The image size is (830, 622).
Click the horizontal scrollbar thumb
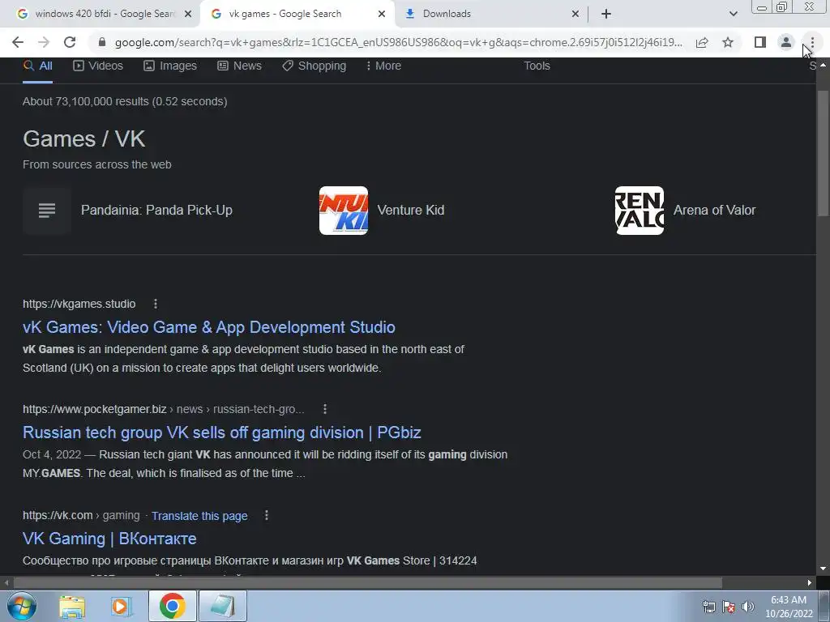(x=368, y=583)
